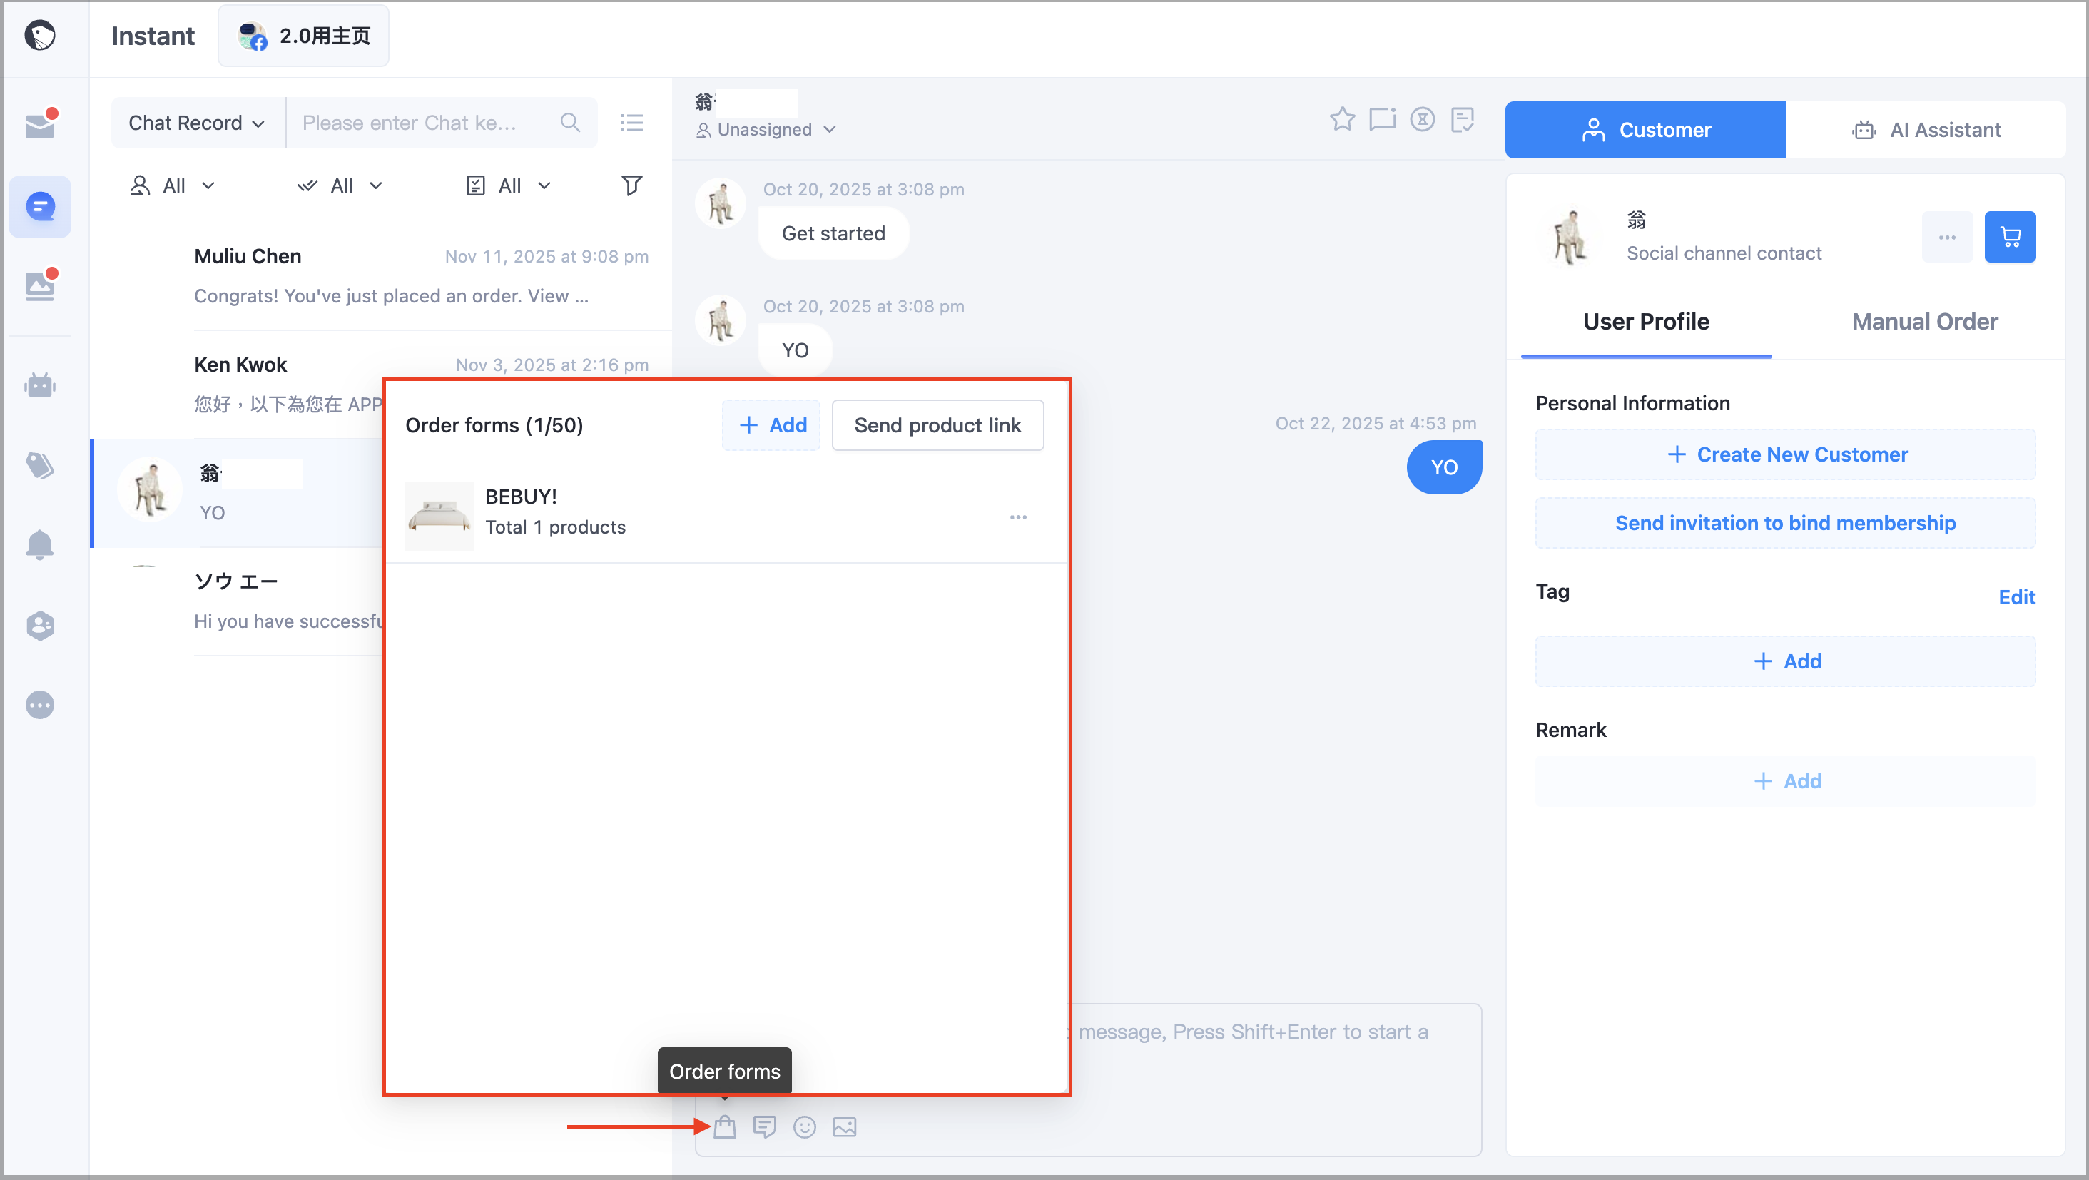Expand the assignee All filter dropdown

point(173,185)
